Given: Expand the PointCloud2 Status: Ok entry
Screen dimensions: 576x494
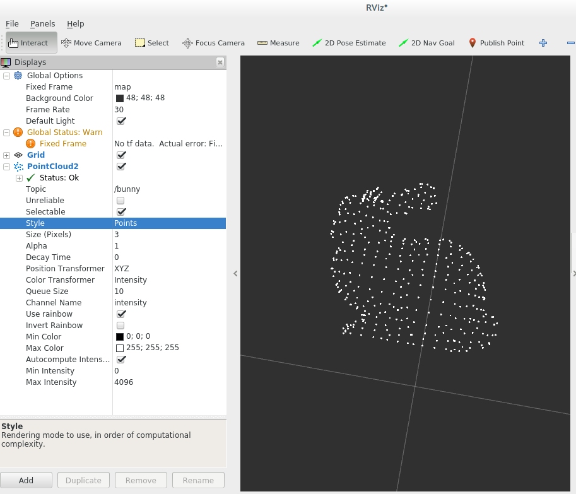Looking at the screenshot, I should [x=19, y=177].
